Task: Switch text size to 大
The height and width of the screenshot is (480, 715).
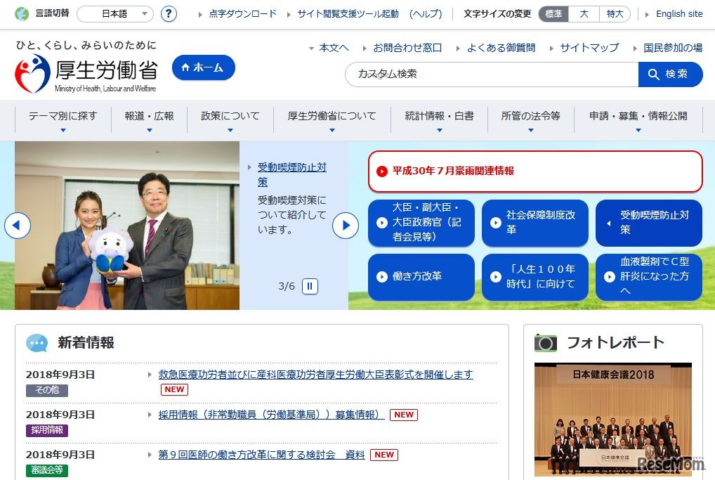Action: click(584, 13)
